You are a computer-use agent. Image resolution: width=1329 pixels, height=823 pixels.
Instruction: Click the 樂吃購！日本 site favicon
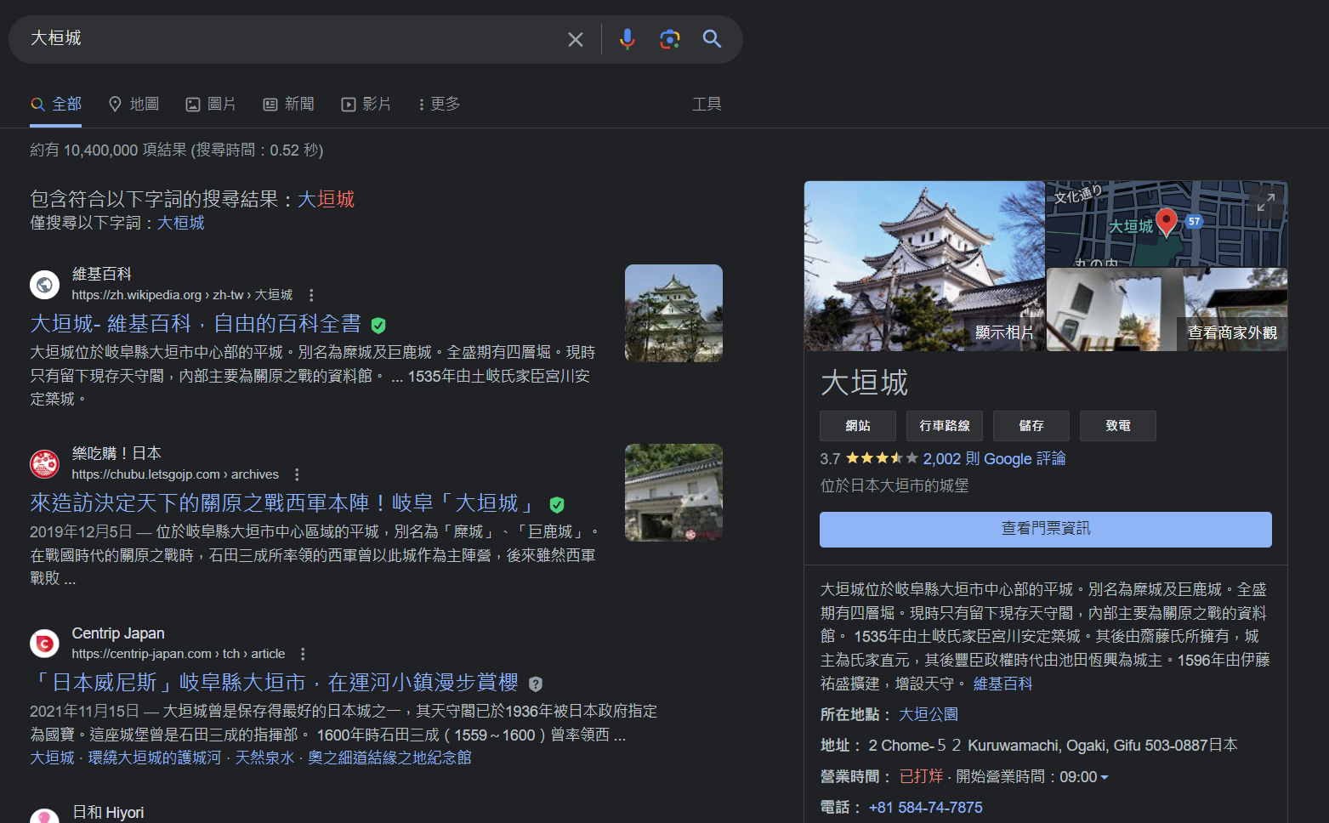tap(44, 464)
